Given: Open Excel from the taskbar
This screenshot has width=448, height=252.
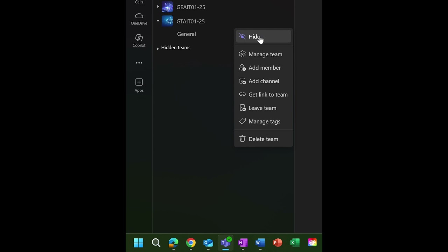Looking at the screenshot, I should click(x=295, y=243).
